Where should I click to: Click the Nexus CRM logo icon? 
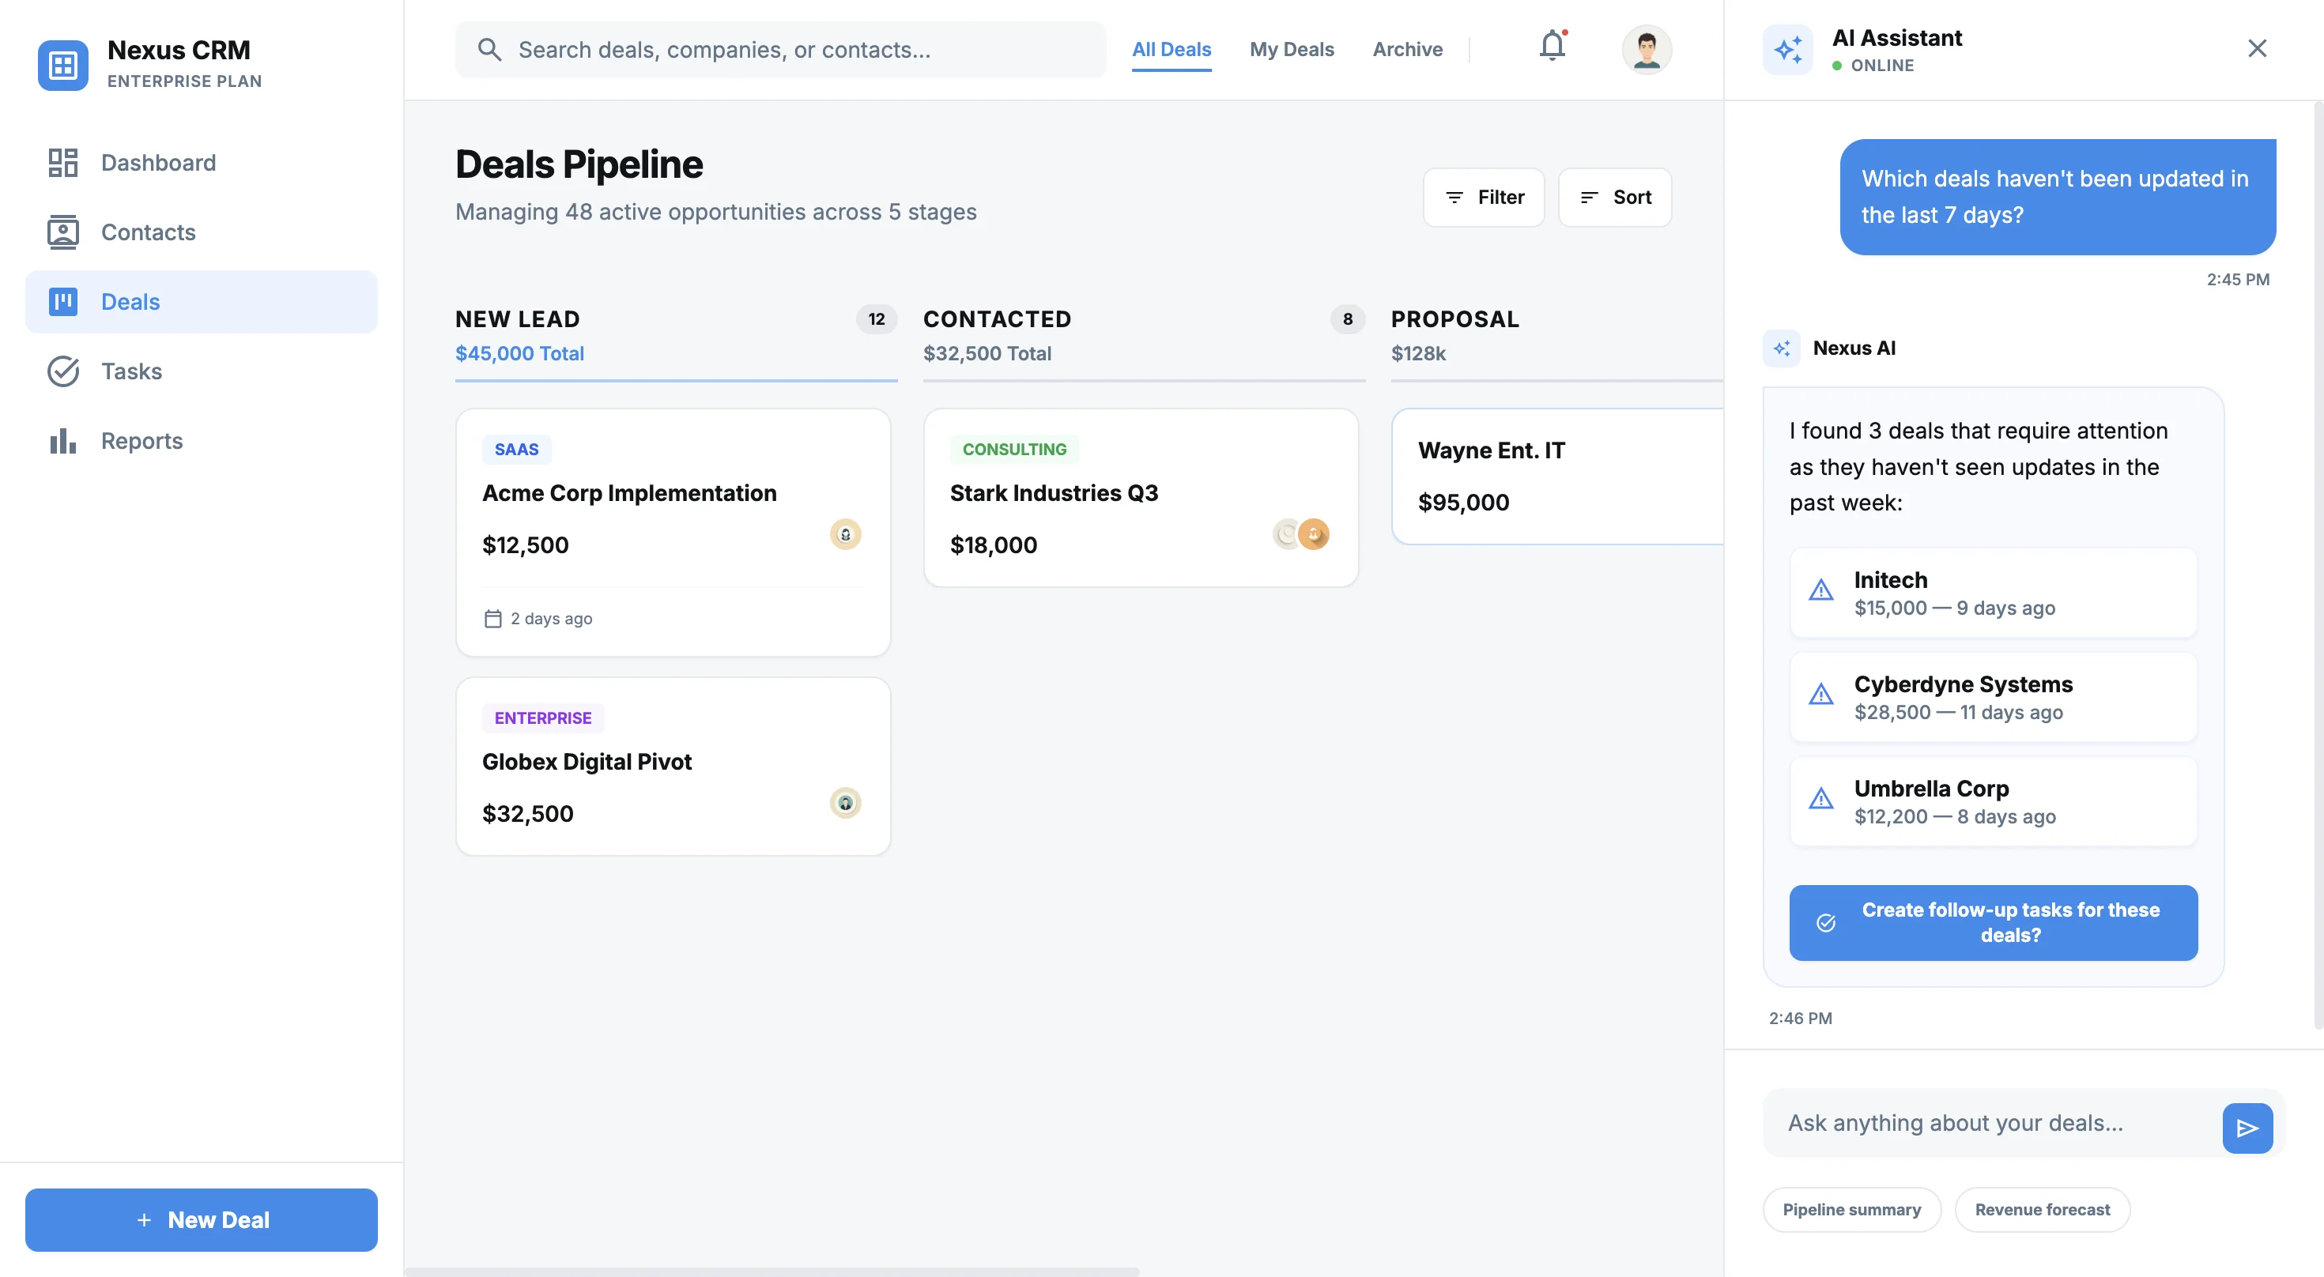62,65
